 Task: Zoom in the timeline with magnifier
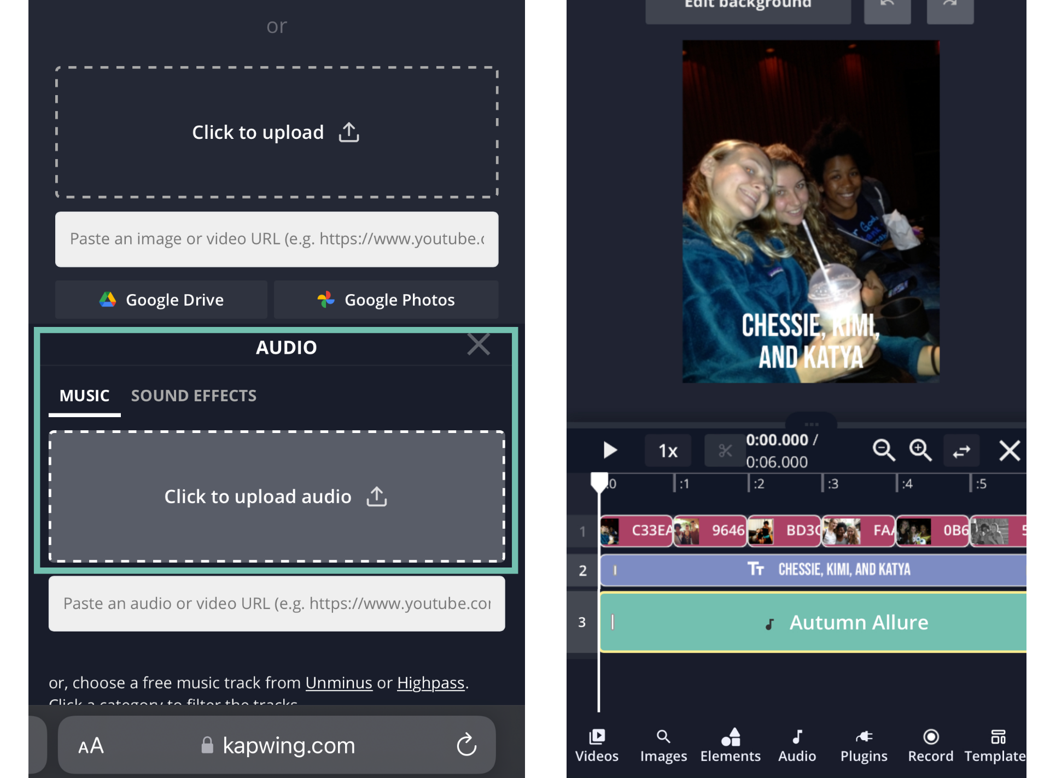pyautogui.click(x=920, y=451)
